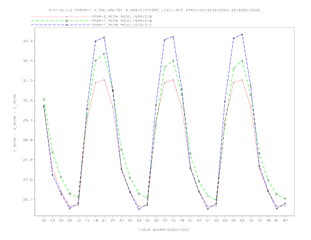
Task: Click the y-axis tick label 28.8
Action: (x=27, y=140)
